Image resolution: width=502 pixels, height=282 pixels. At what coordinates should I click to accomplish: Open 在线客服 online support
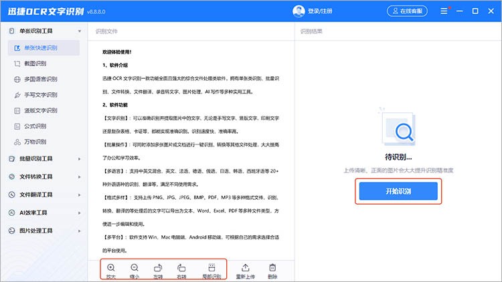[x=407, y=11]
